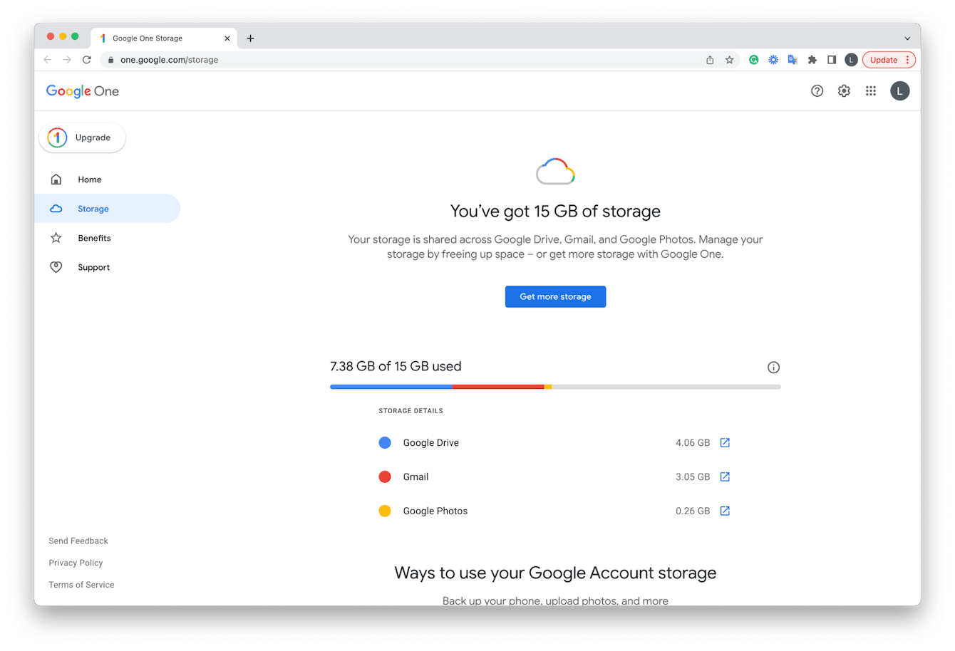Click the Home house icon in sidebar
The width and height of the screenshot is (955, 651).
(x=56, y=179)
